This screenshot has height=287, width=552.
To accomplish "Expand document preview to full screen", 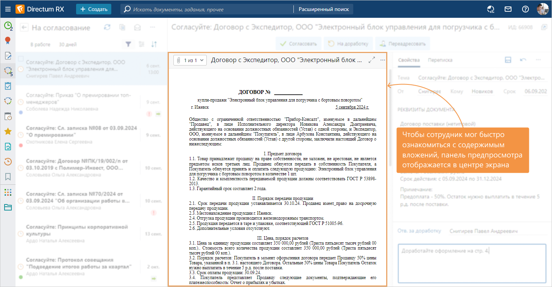I will (x=372, y=60).
